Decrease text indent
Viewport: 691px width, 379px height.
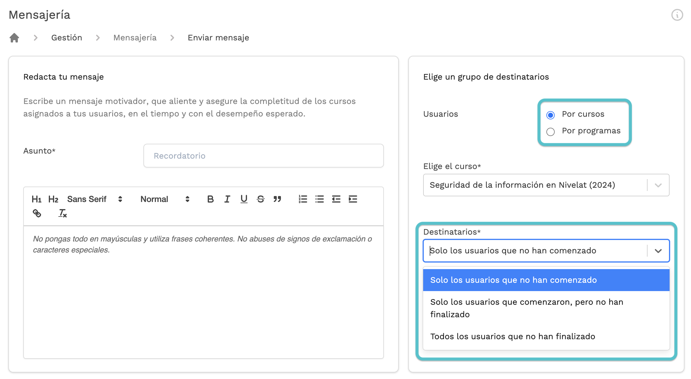click(x=336, y=199)
